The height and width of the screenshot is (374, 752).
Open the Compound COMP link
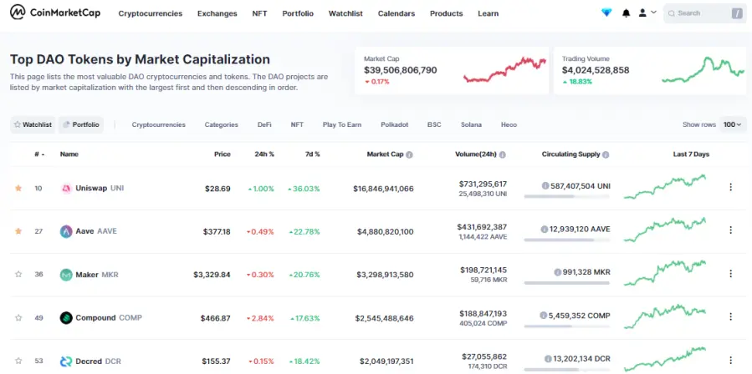click(x=109, y=317)
